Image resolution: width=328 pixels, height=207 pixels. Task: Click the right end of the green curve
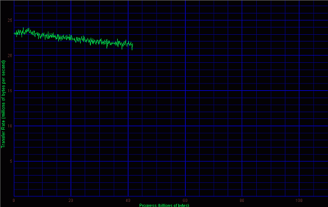[132, 45]
